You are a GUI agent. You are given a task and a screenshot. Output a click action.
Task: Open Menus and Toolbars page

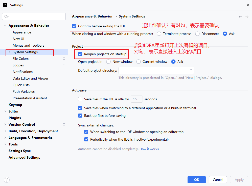[x=29, y=45]
